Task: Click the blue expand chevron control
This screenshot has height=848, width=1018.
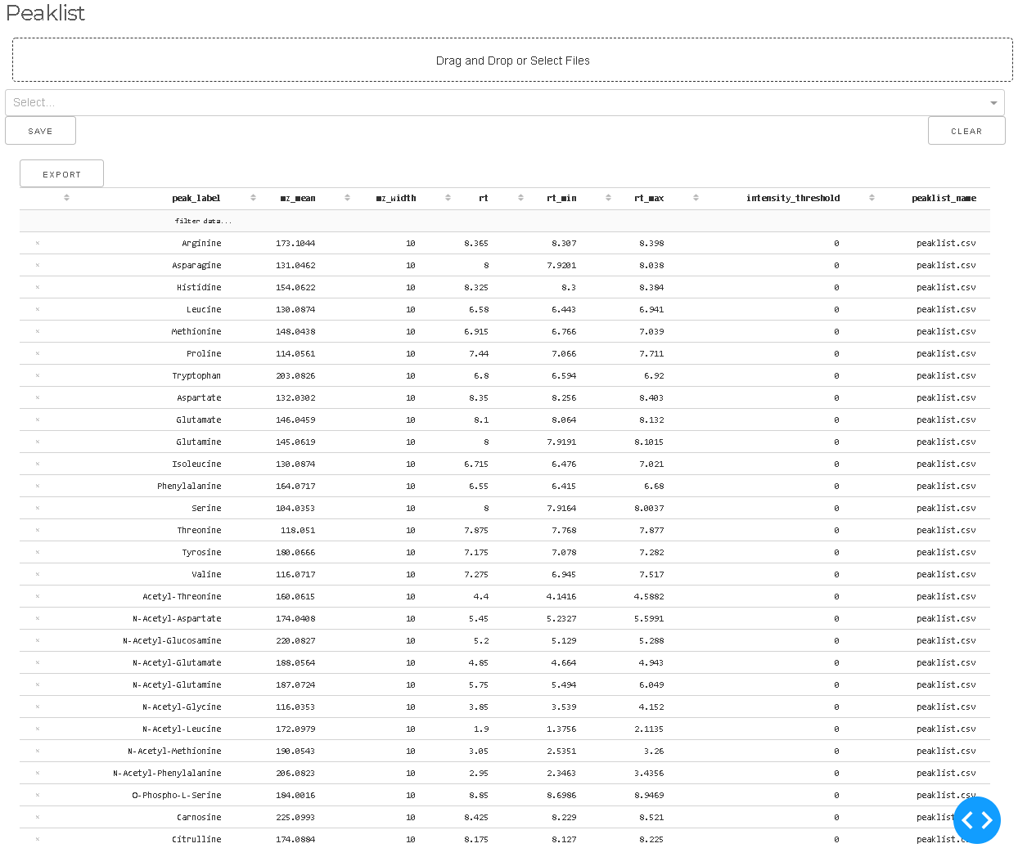Action: (977, 820)
